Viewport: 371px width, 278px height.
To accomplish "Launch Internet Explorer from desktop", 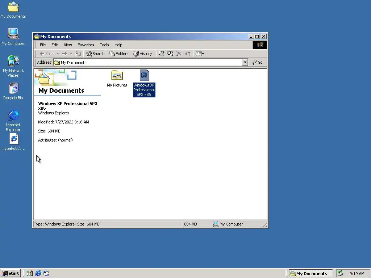I will [x=13, y=121].
